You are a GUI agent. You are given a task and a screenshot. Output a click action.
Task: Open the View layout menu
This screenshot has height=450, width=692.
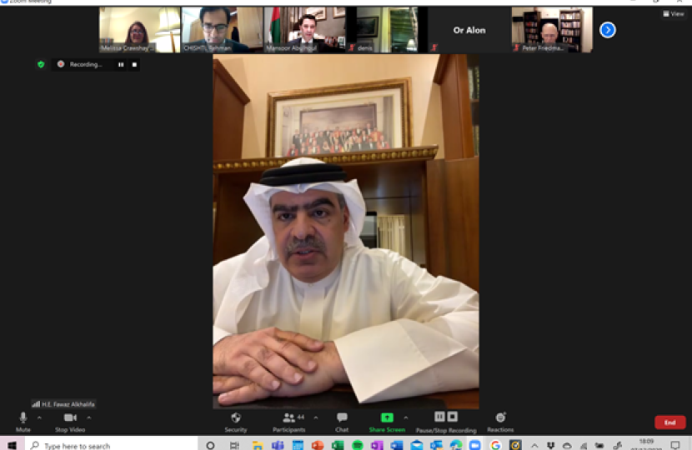673,14
